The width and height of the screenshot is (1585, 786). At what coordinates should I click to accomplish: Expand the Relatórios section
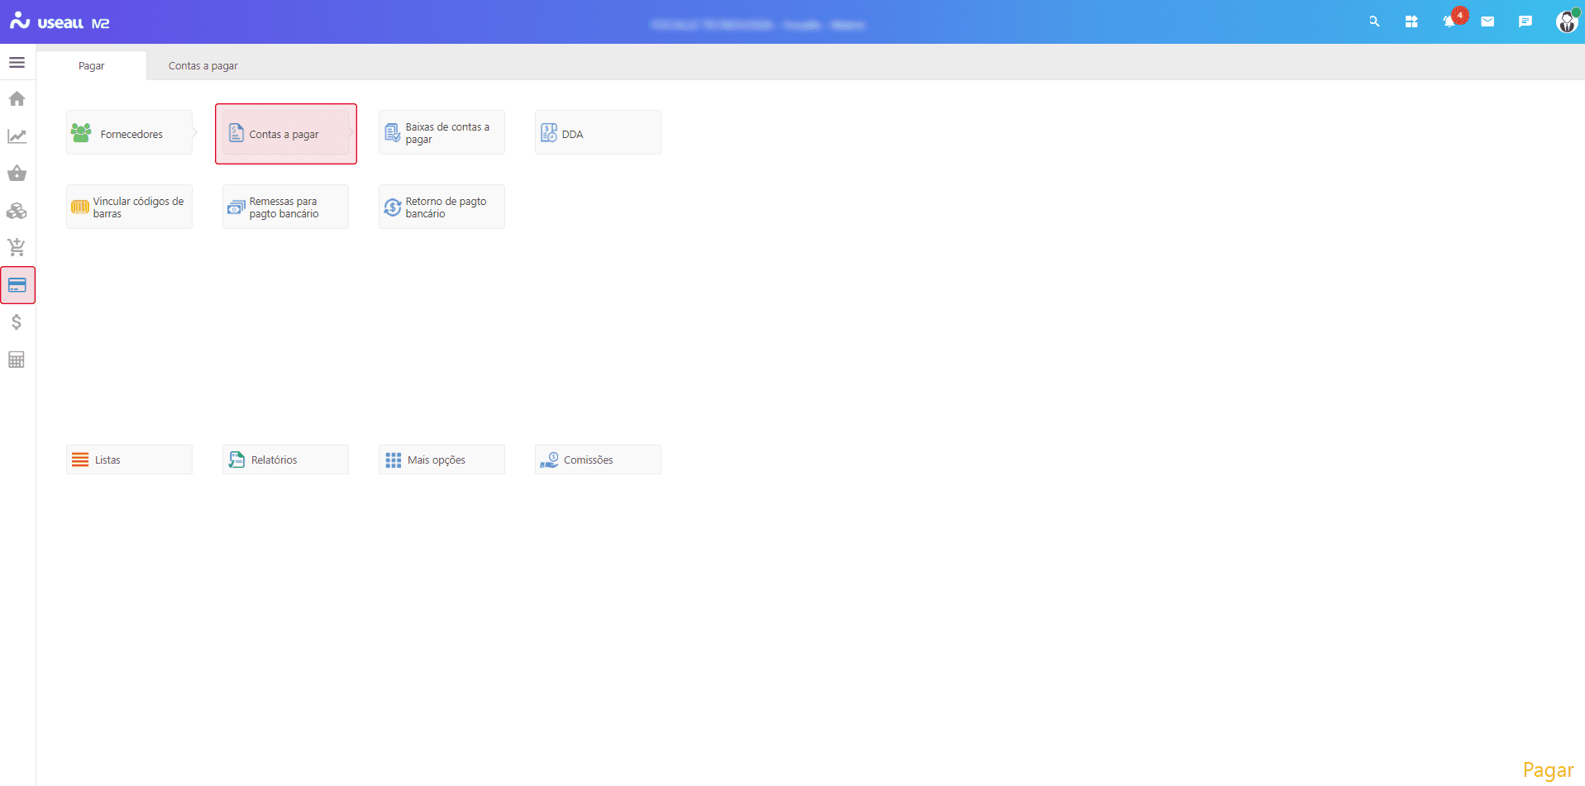pyautogui.click(x=285, y=460)
